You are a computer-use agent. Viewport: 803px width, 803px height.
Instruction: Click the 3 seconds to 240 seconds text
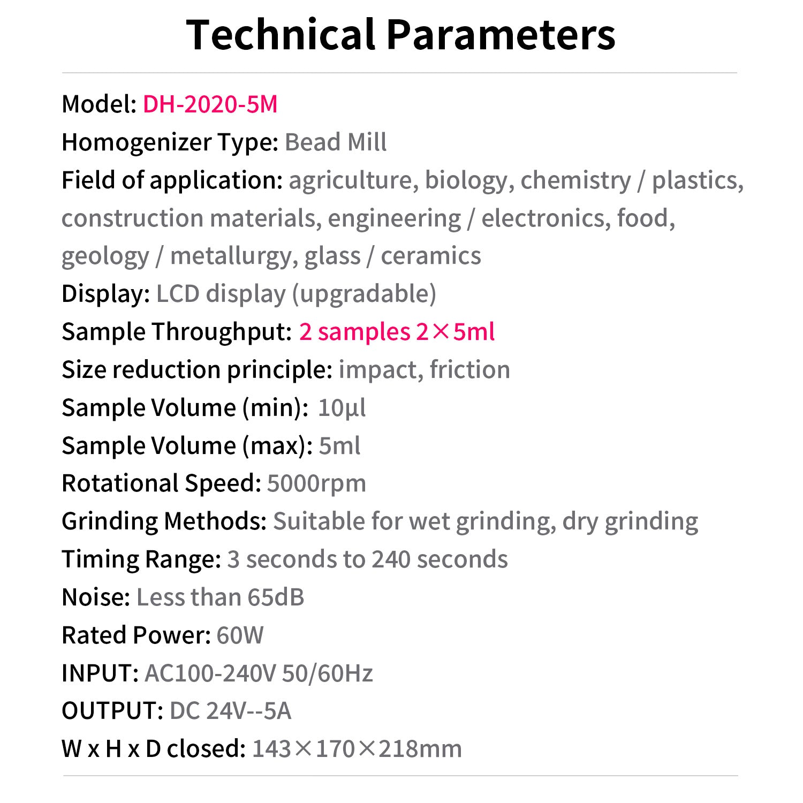[367, 559]
